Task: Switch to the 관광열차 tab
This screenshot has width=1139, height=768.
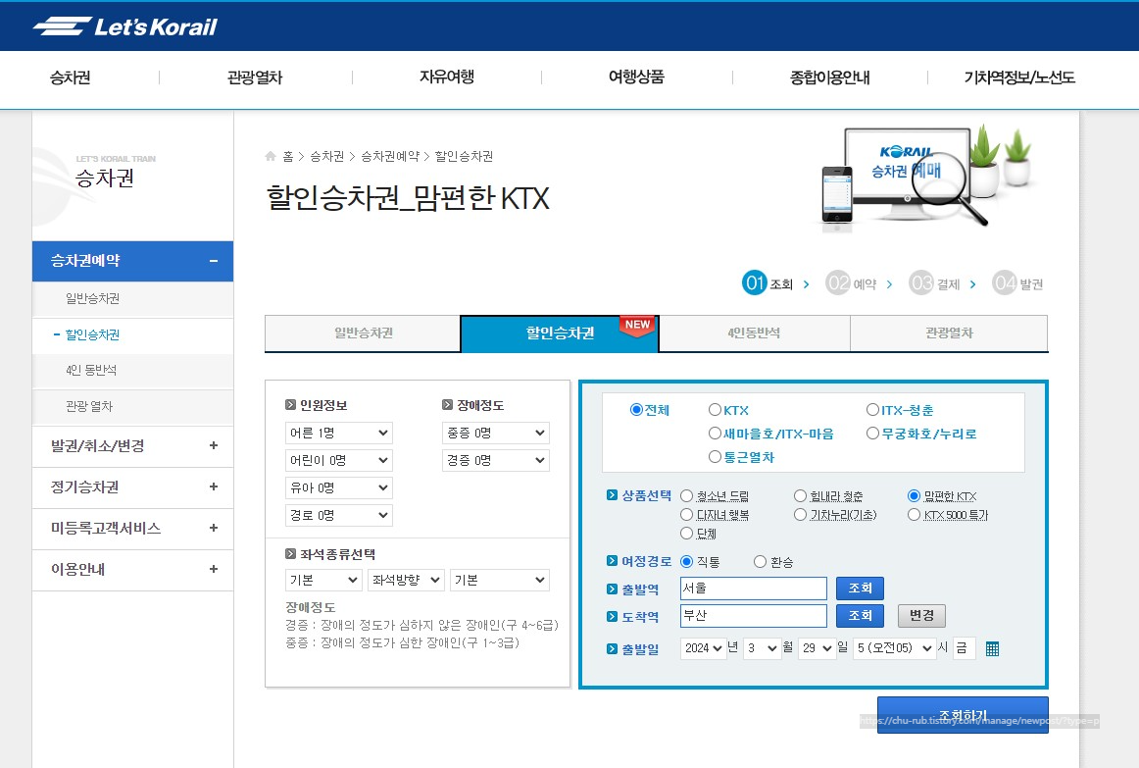Action: (x=949, y=333)
